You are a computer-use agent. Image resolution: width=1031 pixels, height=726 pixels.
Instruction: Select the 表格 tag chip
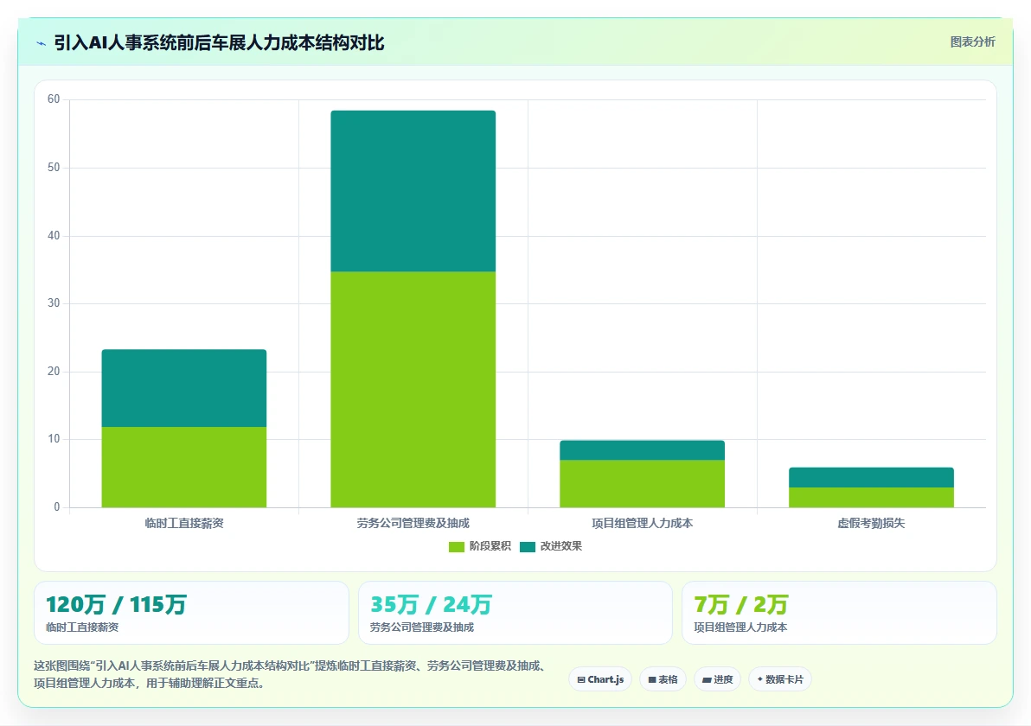(x=663, y=679)
